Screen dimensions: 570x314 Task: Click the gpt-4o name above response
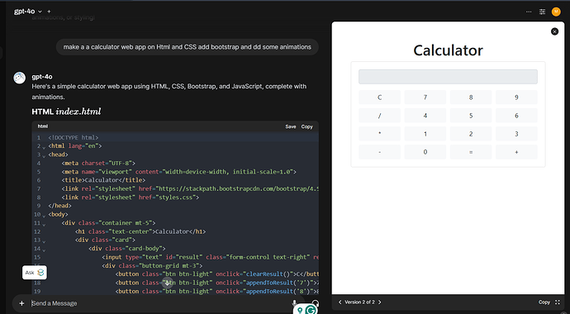coord(42,77)
